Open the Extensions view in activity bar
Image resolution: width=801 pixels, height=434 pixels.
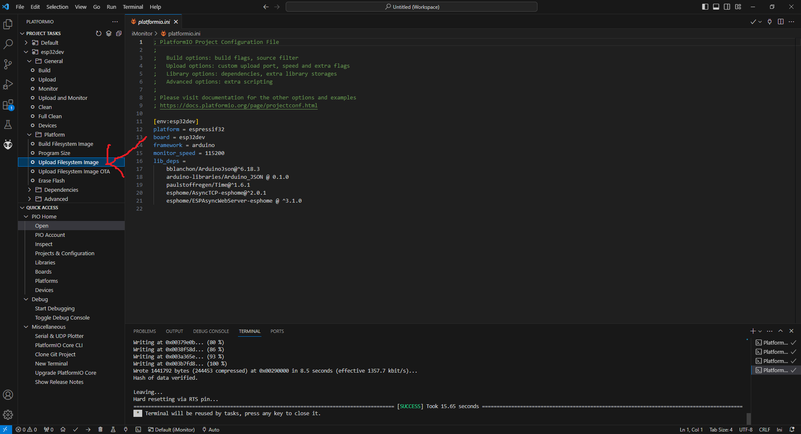pos(8,105)
